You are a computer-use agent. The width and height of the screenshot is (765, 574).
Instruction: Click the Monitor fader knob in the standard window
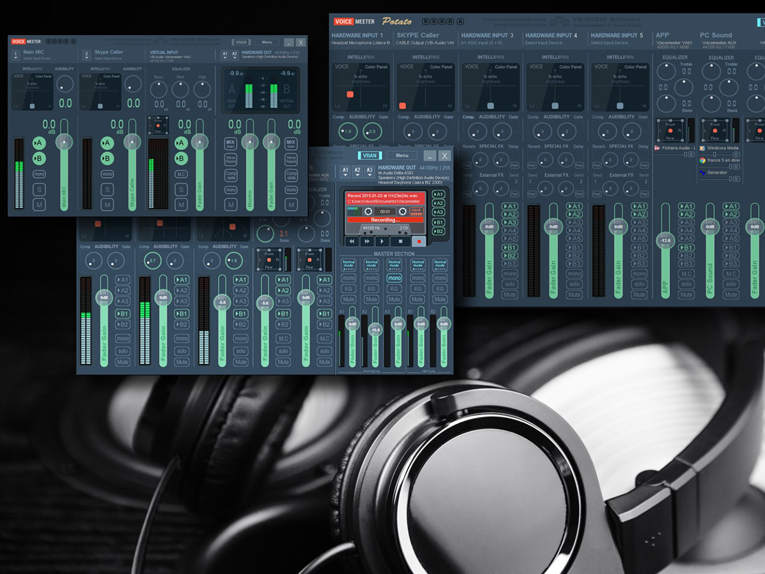tap(250, 142)
